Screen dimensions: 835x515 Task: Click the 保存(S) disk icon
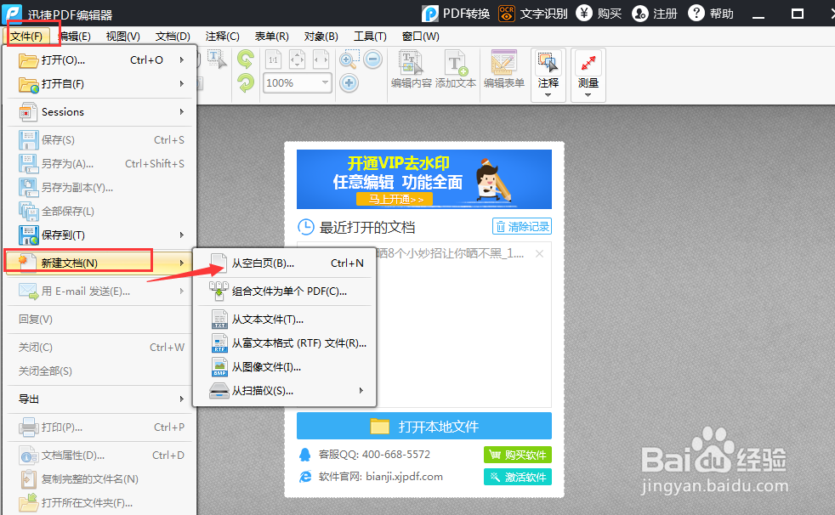click(x=28, y=140)
